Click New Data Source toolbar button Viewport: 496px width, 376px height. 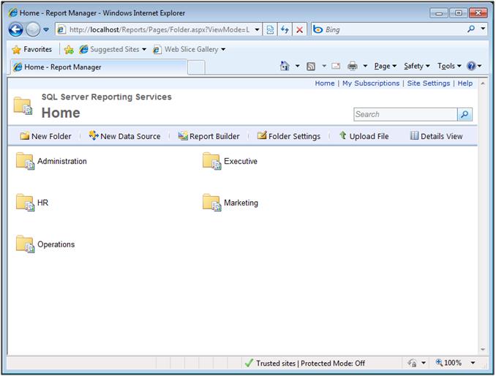124,136
